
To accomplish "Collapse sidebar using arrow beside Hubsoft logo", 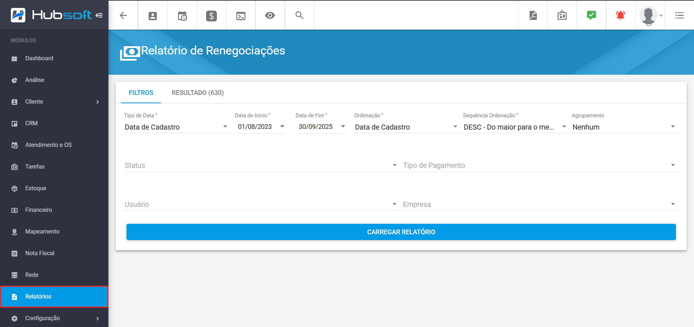I will pos(99,15).
